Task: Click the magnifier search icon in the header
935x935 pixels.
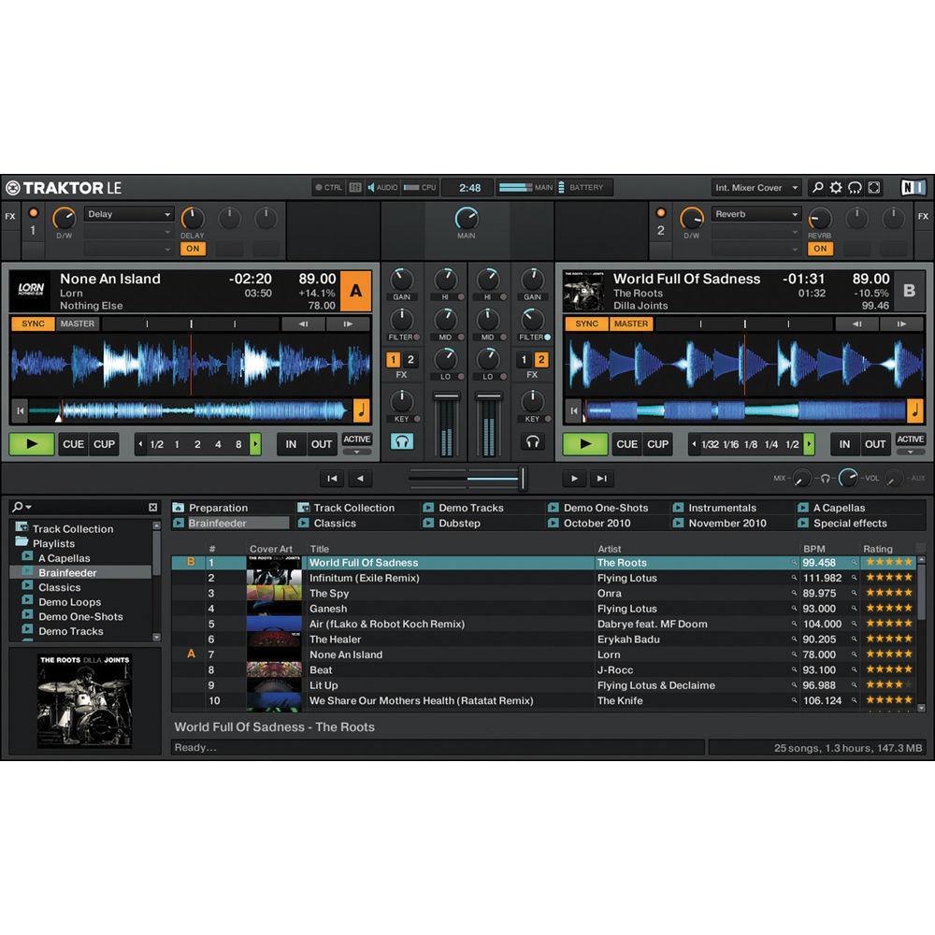Action: point(818,188)
